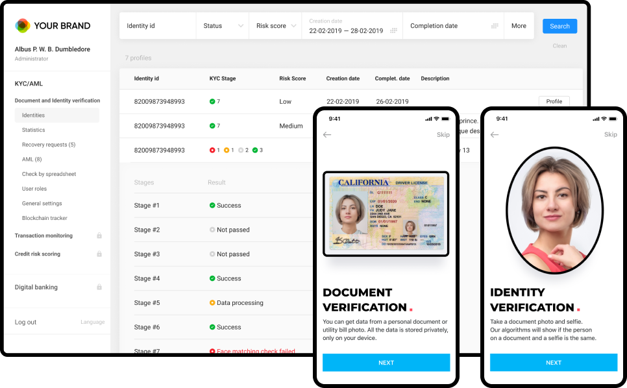Click 'Face matching check failed' result text
Viewport: 627px width, 388px height.
[x=256, y=351]
